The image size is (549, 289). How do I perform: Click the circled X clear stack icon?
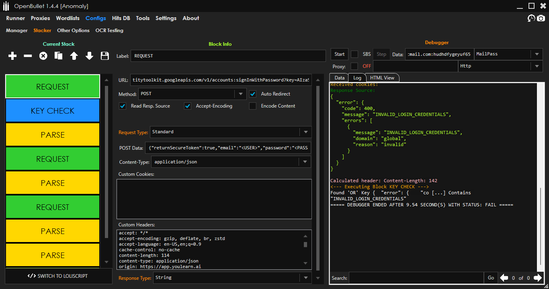coord(43,56)
